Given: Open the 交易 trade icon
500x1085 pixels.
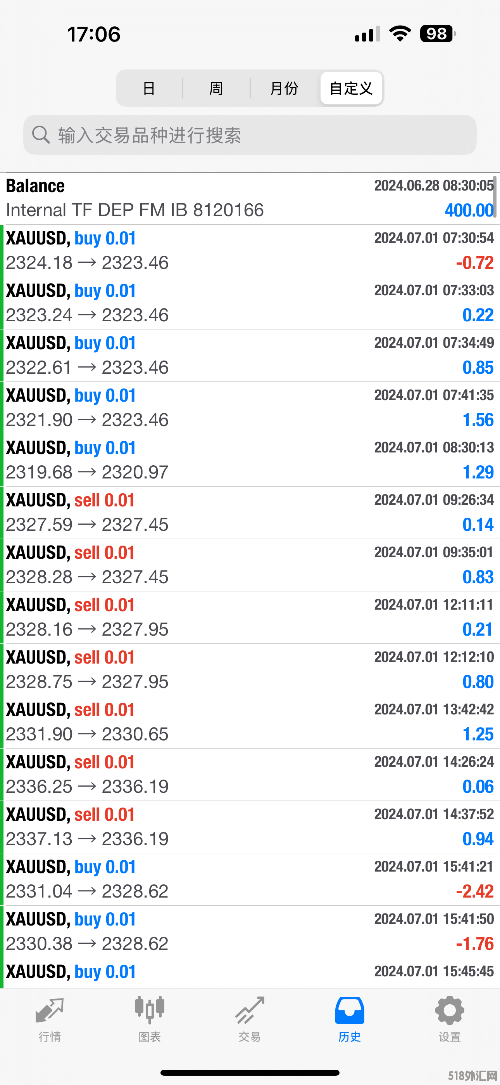Looking at the screenshot, I should click(x=250, y=1011).
